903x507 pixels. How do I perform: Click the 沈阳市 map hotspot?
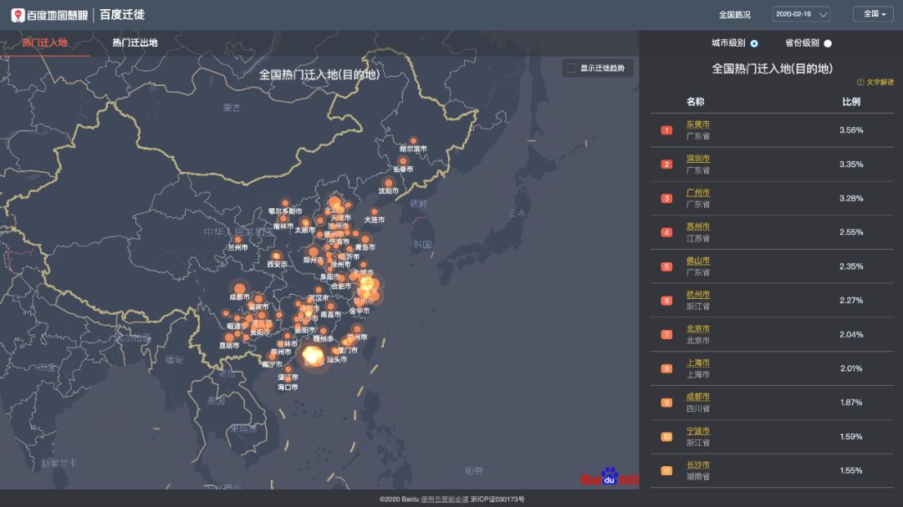[x=389, y=183]
